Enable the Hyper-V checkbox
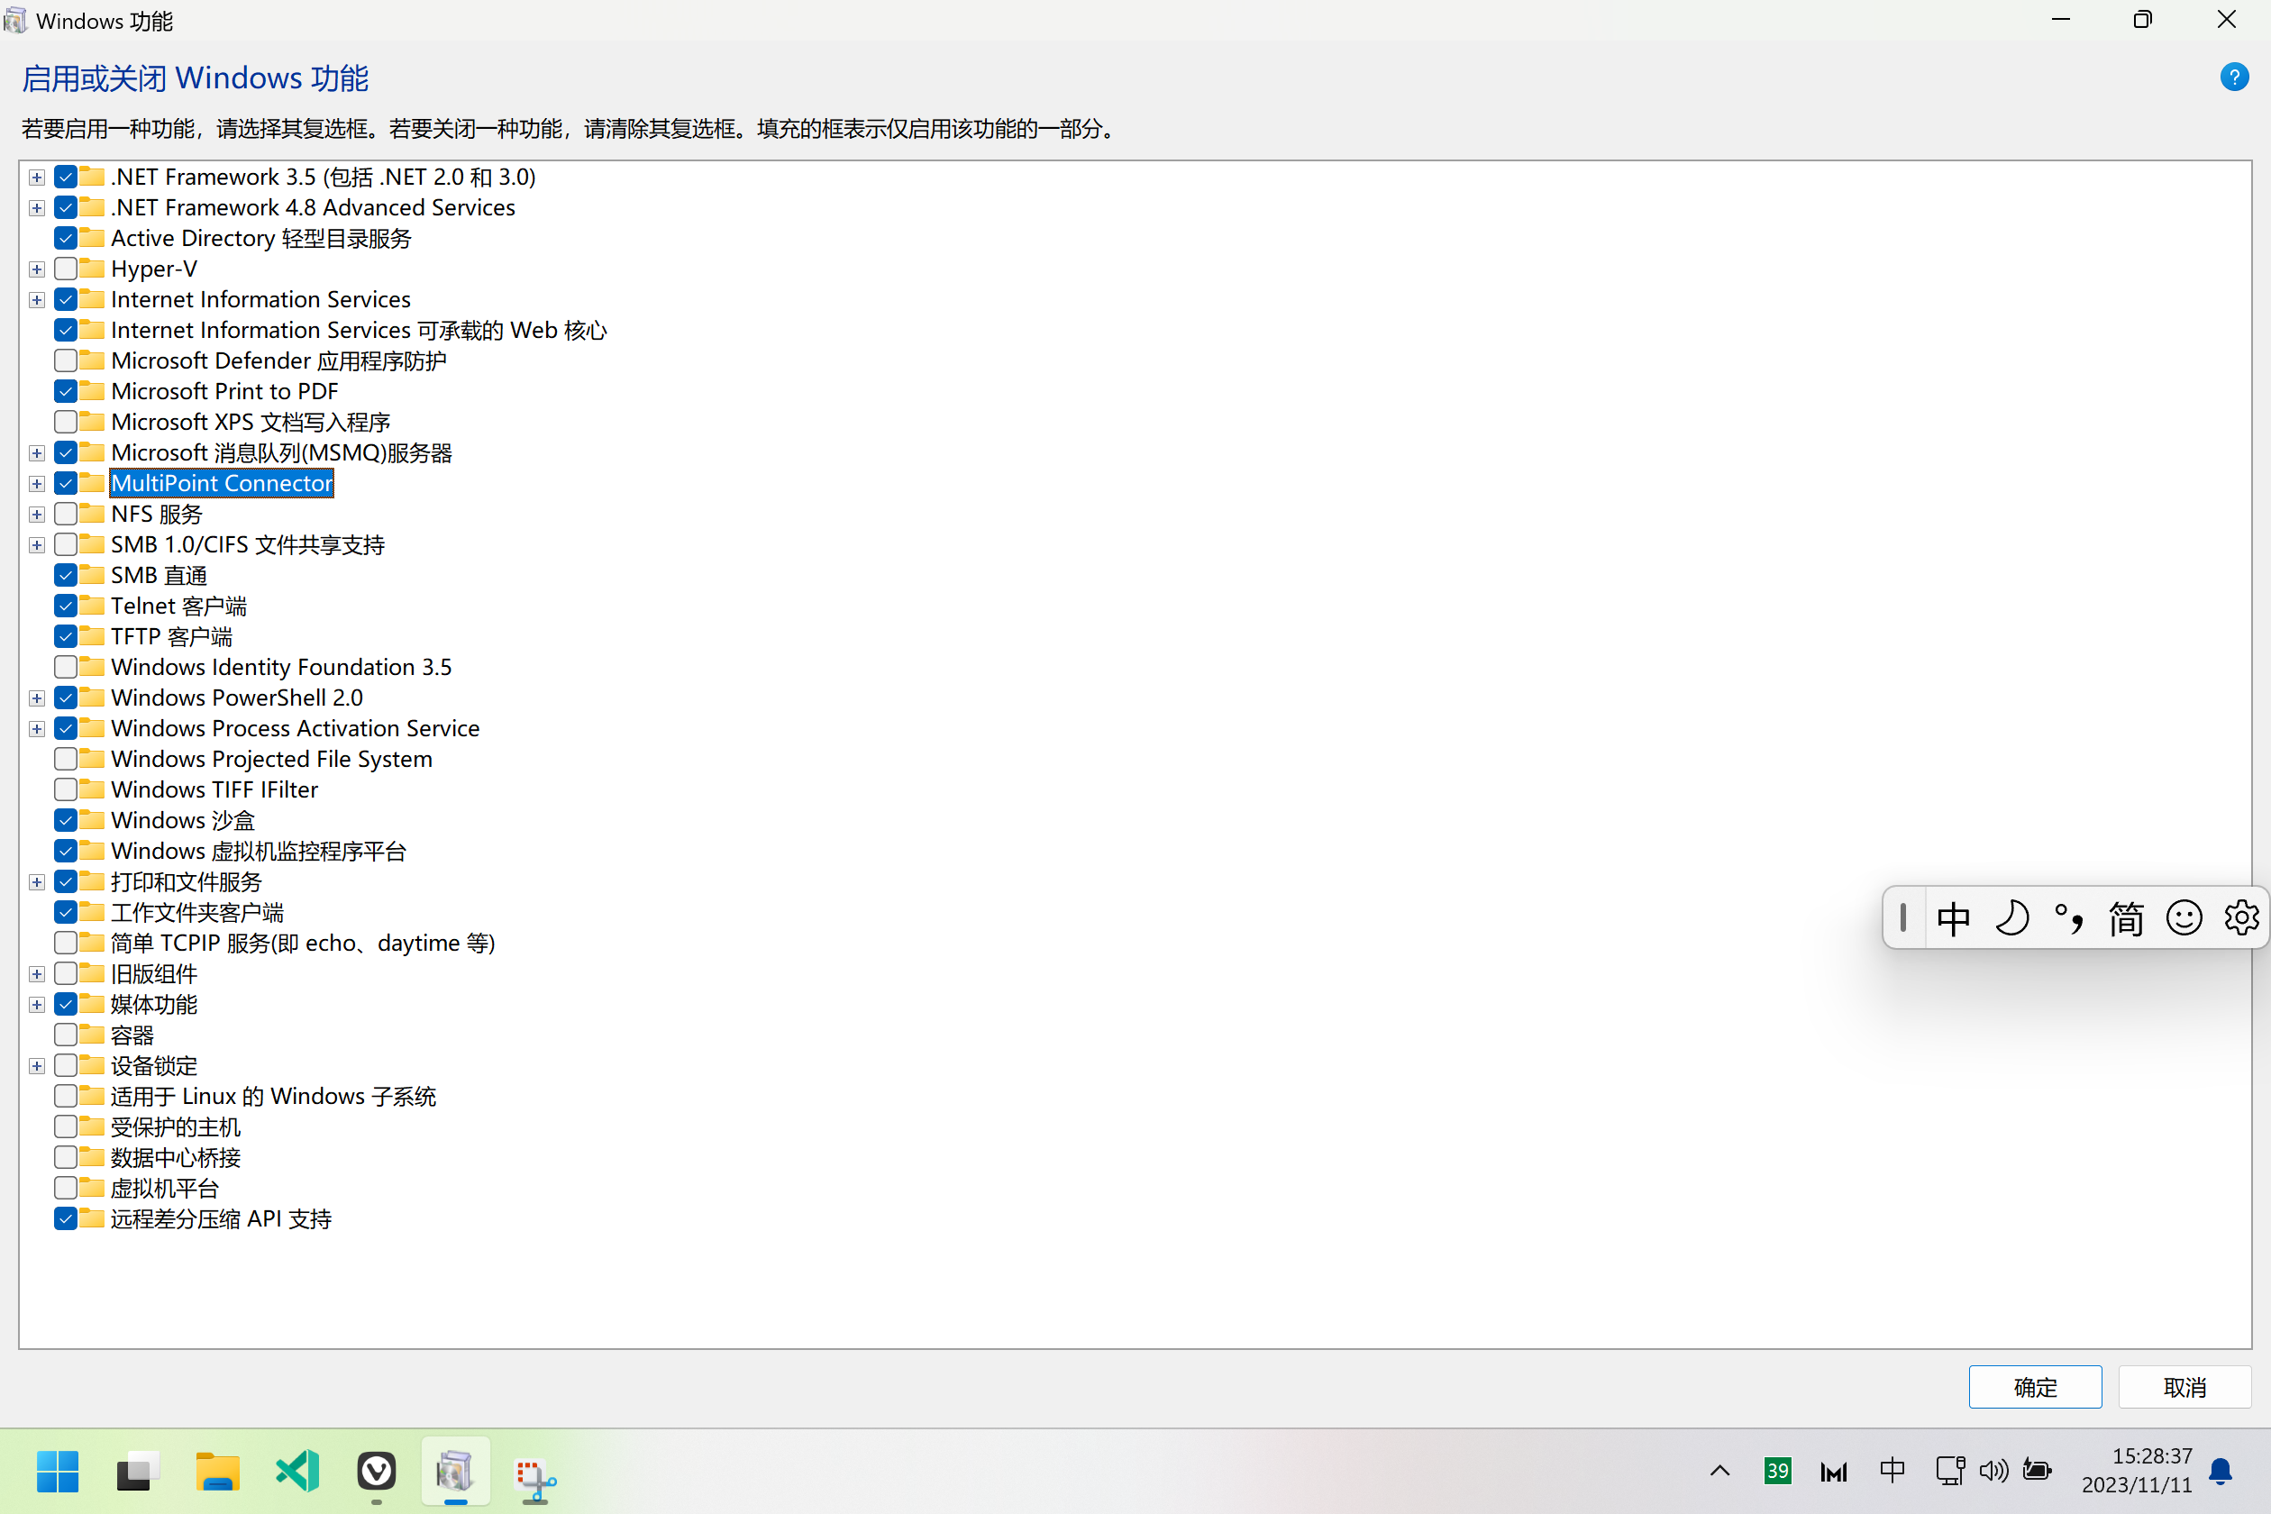Viewport: 2271px width, 1514px height. pyautogui.click(x=66, y=269)
